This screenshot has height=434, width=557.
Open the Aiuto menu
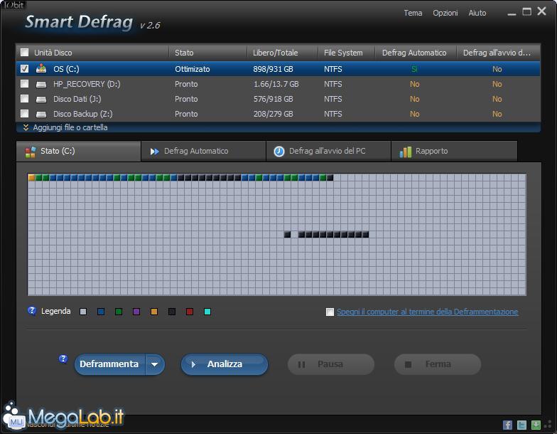coord(477,13)
